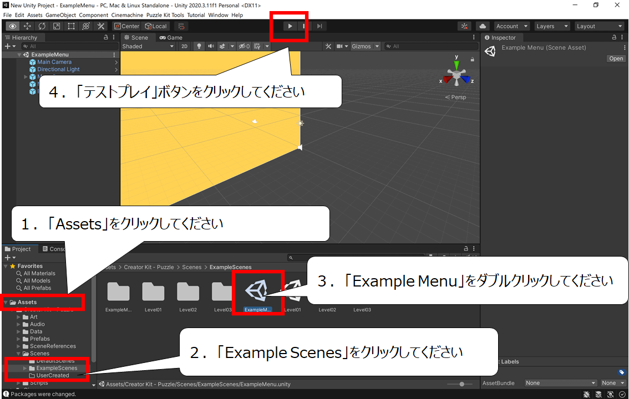The image size is (629, 399).
Task: Select the combined Transform tool
Action: tap(86, 26)
